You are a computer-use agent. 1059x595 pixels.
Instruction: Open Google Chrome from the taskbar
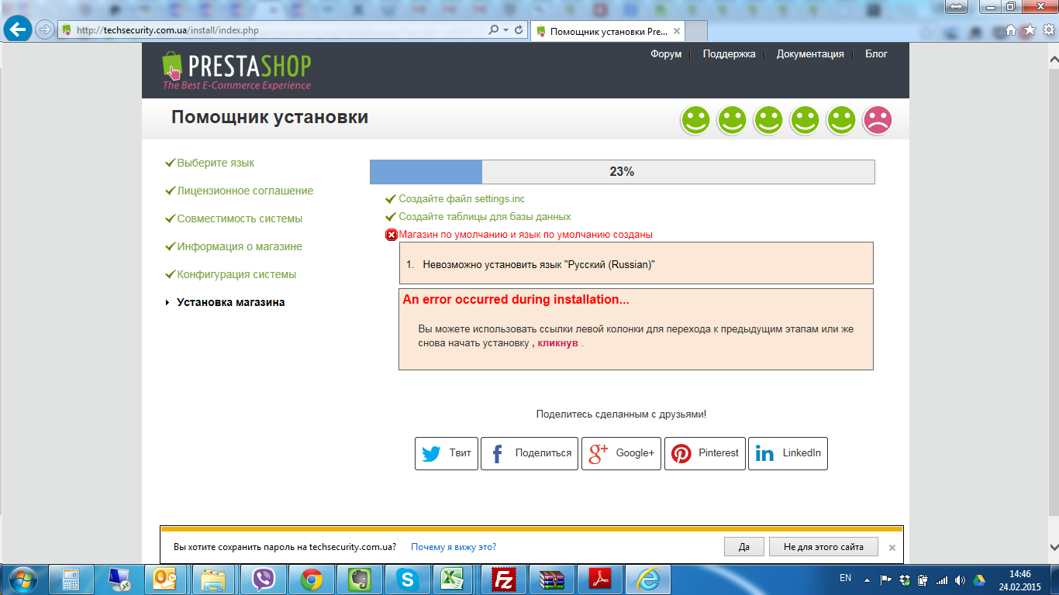[x=312, y=580]
